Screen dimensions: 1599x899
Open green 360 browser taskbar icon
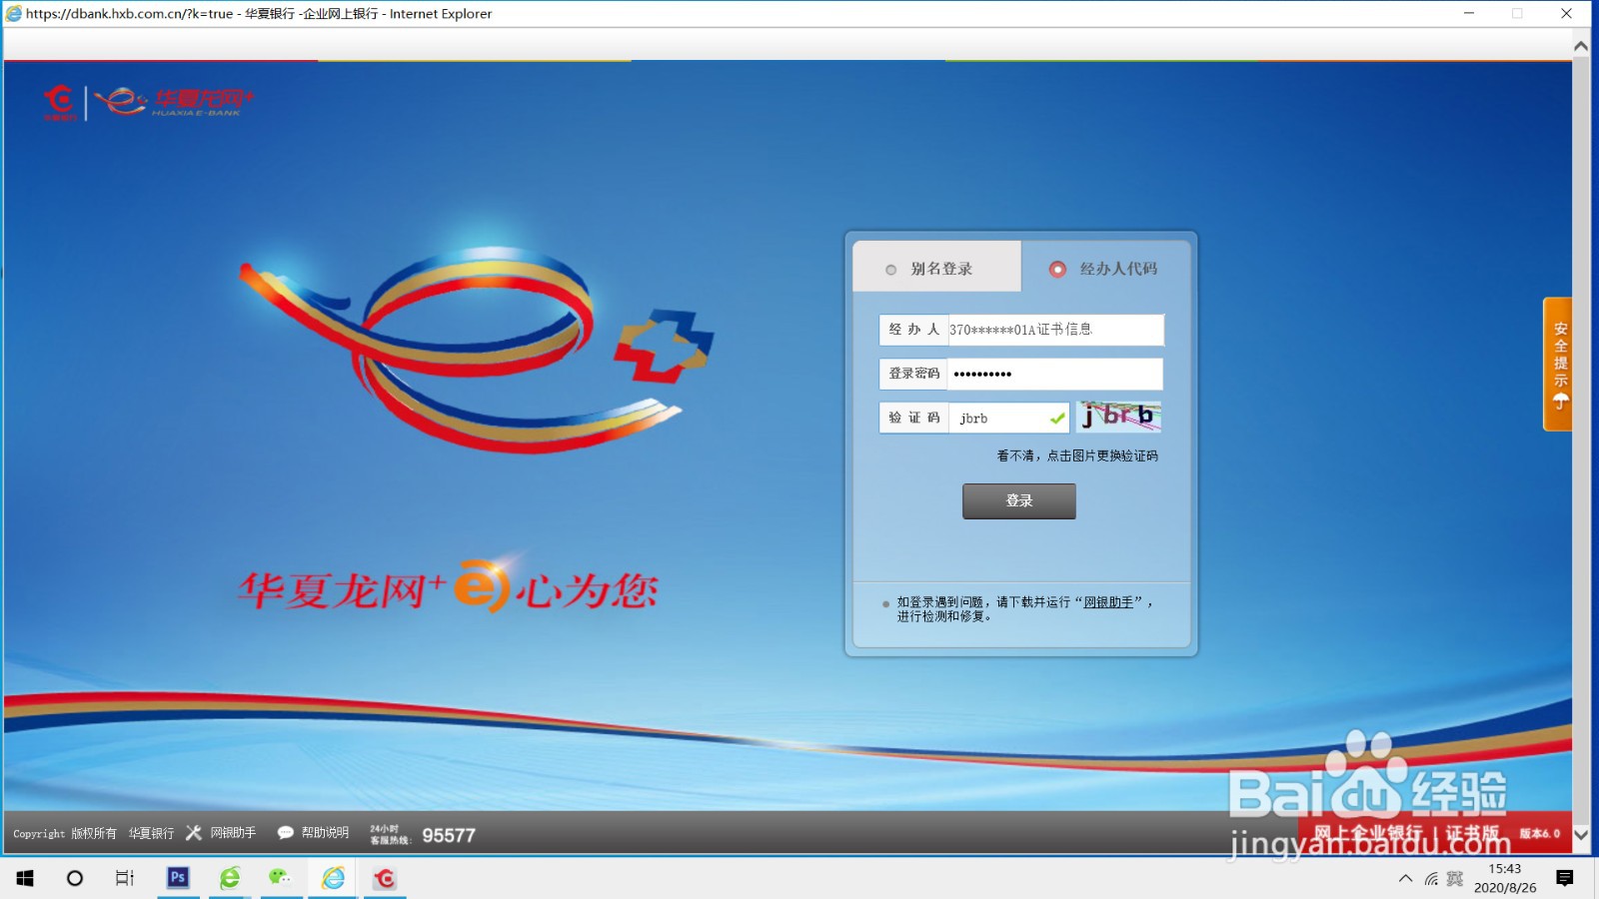pos(230,878)
